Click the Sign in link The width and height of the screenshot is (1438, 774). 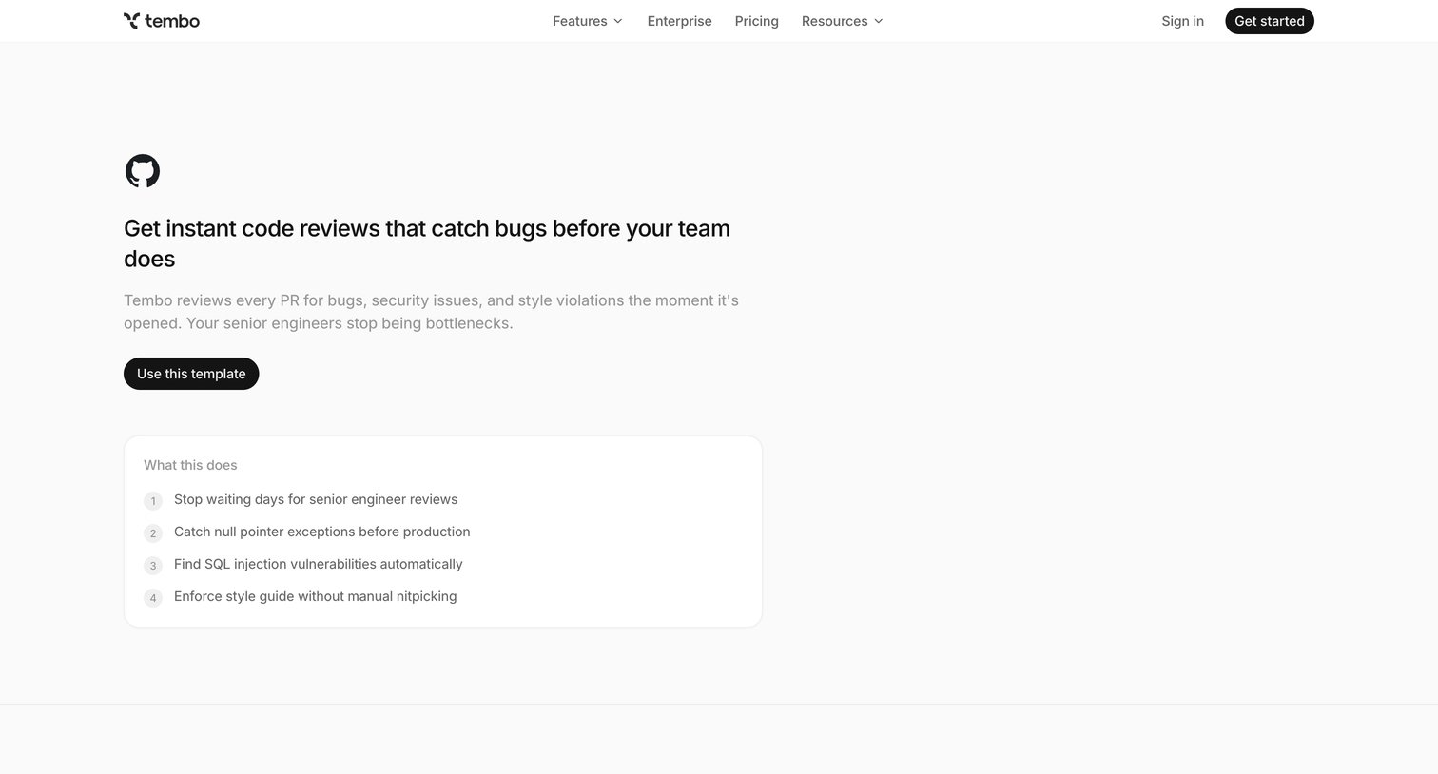1182,21
